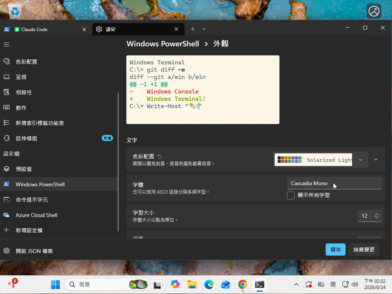Click the Cascadia Mono font field
The height and width of the screenshot is (294, 392).
pos(334,183)
